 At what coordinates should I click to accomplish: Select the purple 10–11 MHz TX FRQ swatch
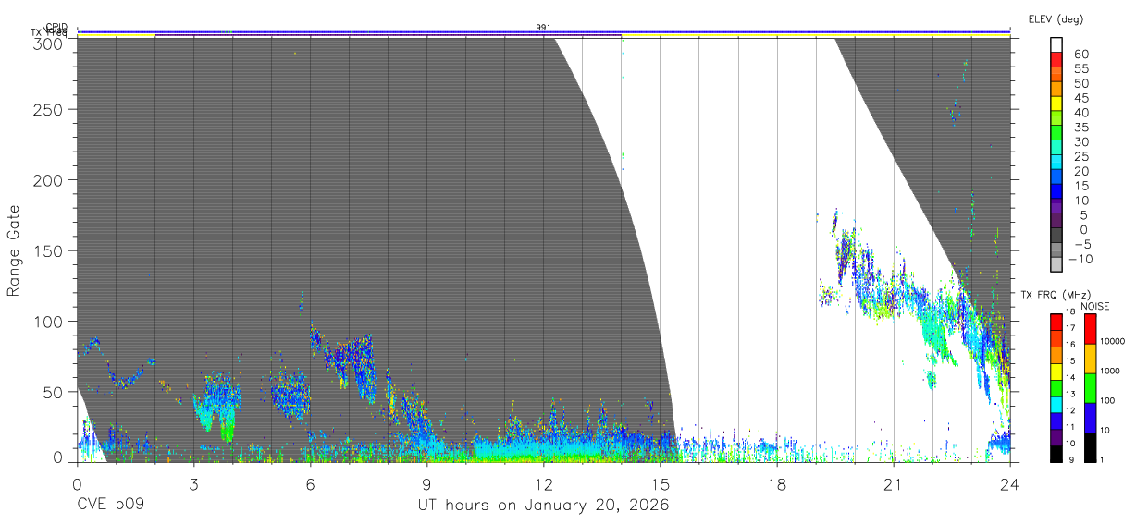coord(1056,436)
